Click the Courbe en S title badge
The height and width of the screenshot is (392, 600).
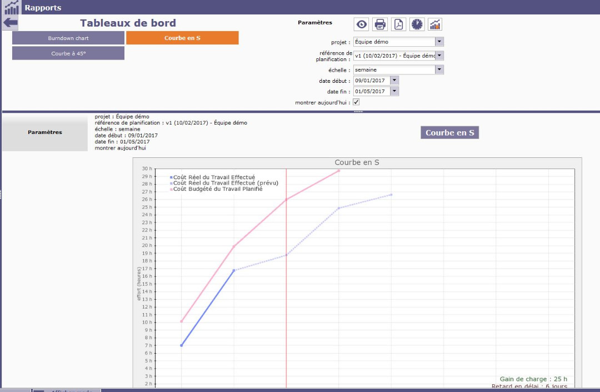click(x=449, y=133)
